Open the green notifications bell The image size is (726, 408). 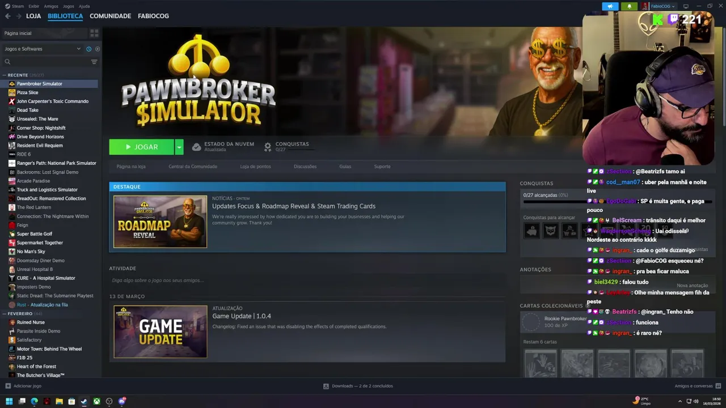click(x=629, y=6)
